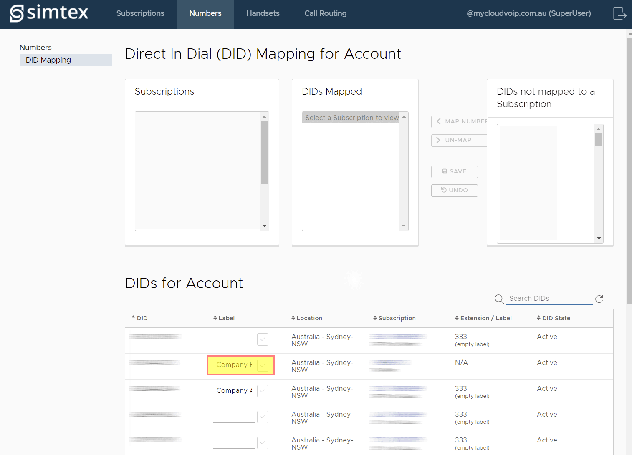
Task: Sort the table by the Label column
Action: [x=224, y=318]
